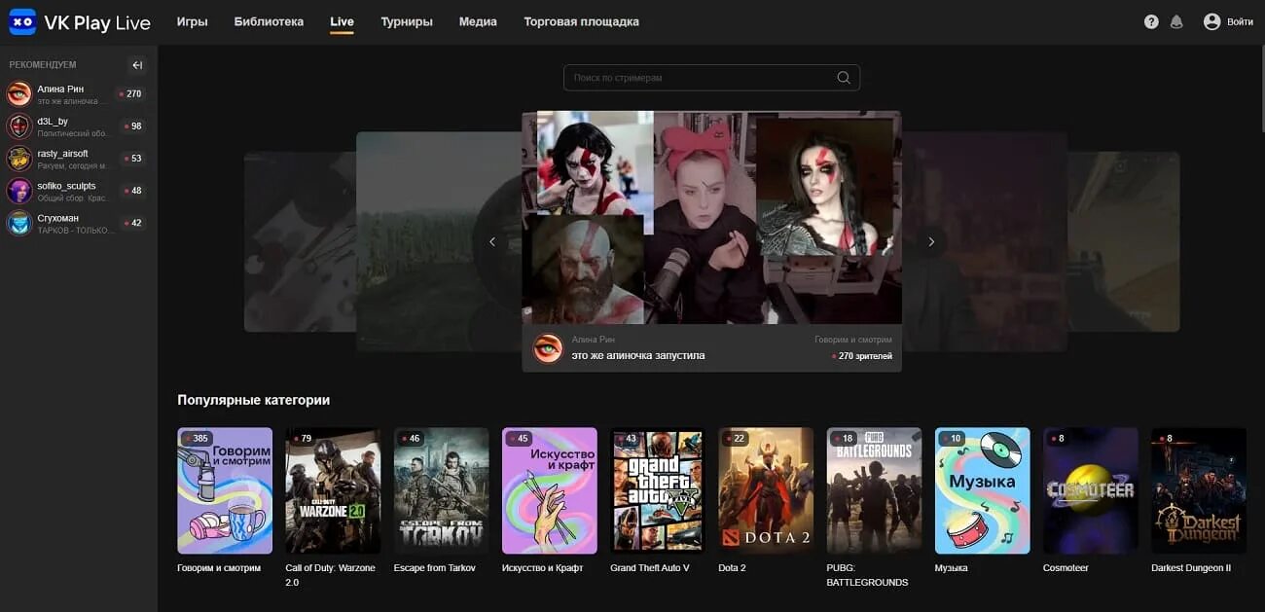
Task: Open the help question mark icon
Action: pos(1151,21)
